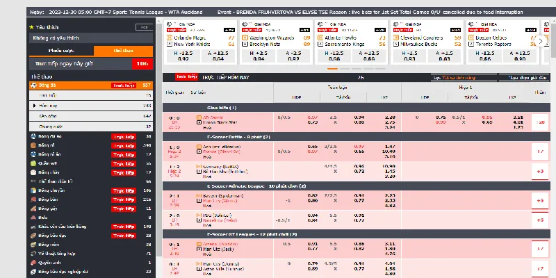Viewport: 556px width, 278px height.
Task: Open Trực tiếp submenu item with 15
Action: (x=91, y=95)
